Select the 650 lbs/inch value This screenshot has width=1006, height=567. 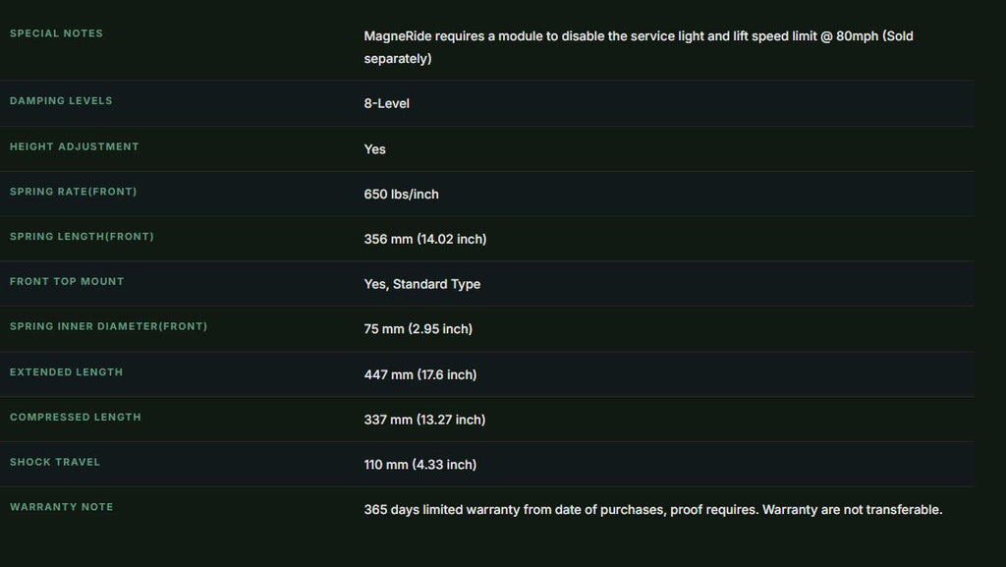(x=401, y=194)
